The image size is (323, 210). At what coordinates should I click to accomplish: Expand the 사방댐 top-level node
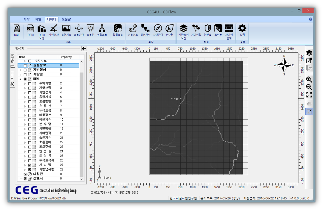[x=20, y=74]
